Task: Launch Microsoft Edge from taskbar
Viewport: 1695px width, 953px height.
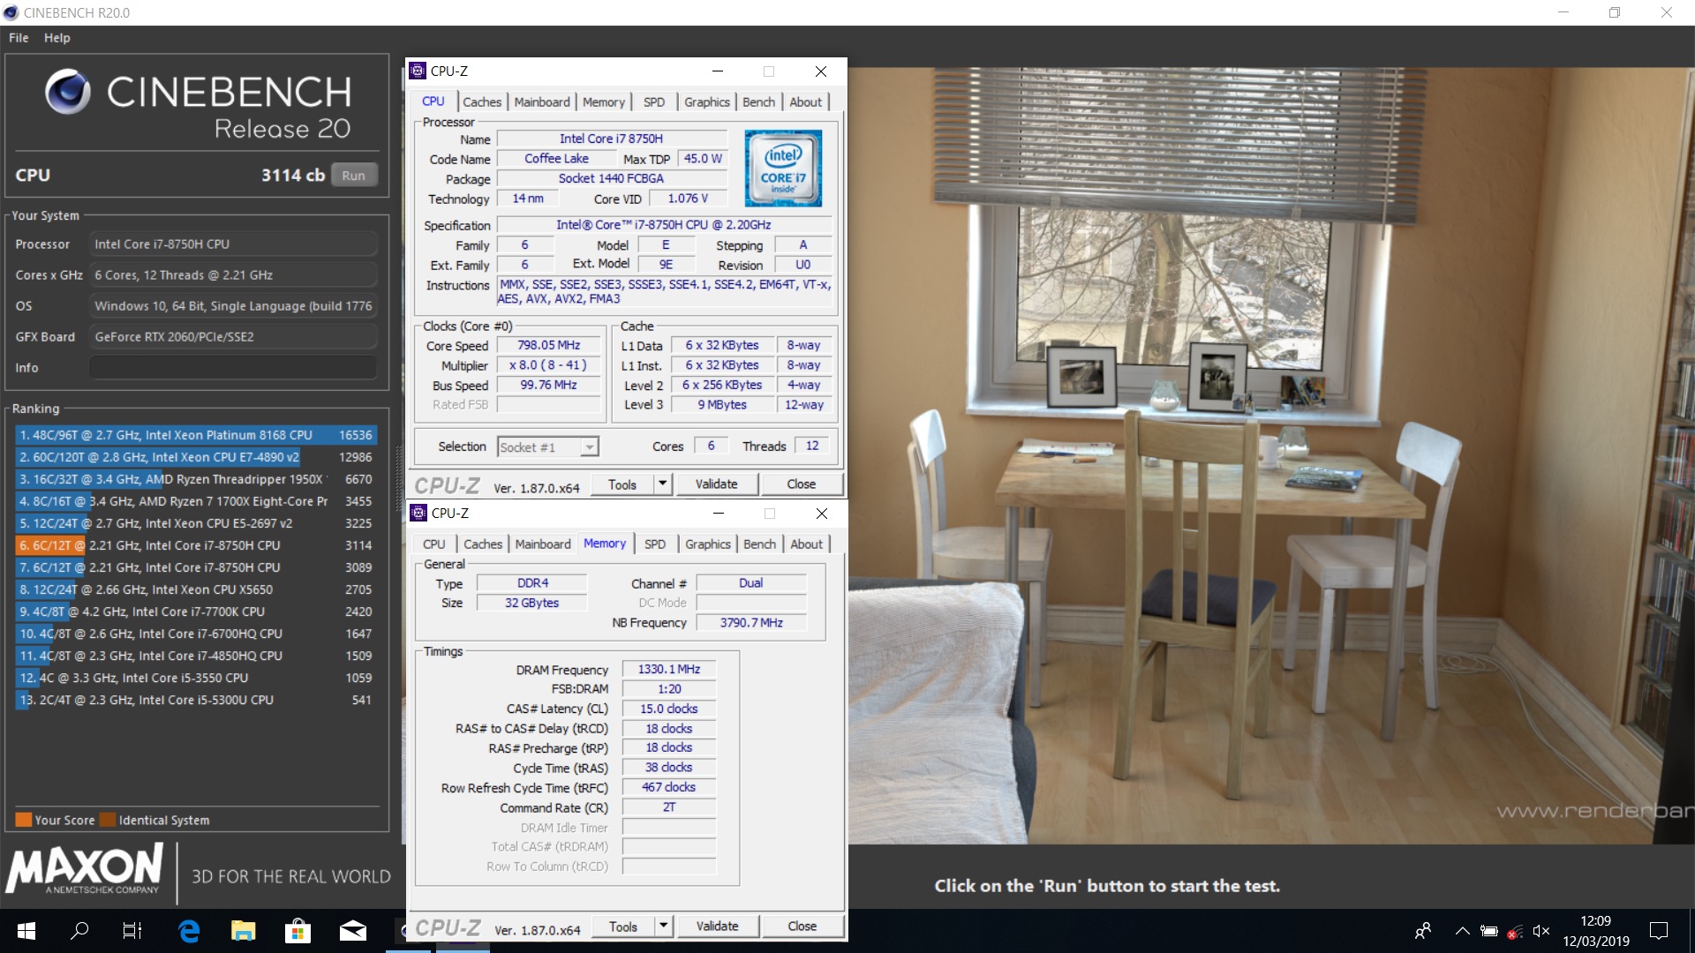Action: point(189,931)
